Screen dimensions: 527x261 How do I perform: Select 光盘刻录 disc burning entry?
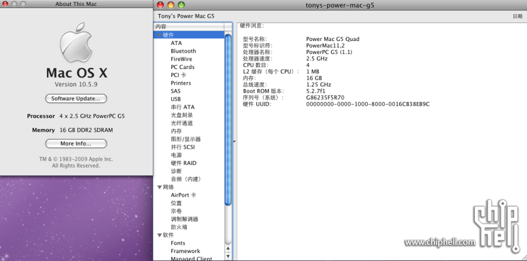click(181, 115)
